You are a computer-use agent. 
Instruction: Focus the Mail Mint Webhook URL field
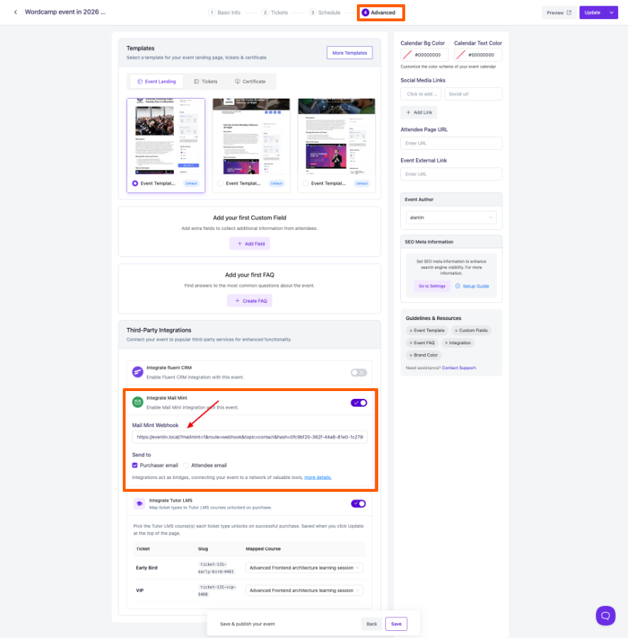(x=250, y=437)
